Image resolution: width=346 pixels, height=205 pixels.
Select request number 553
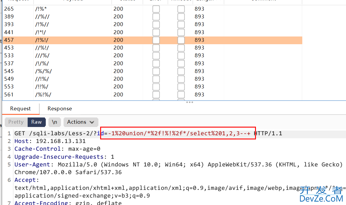[x=9, y=87]
